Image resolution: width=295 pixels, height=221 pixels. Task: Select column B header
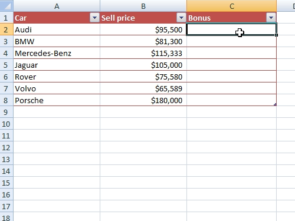143,6
